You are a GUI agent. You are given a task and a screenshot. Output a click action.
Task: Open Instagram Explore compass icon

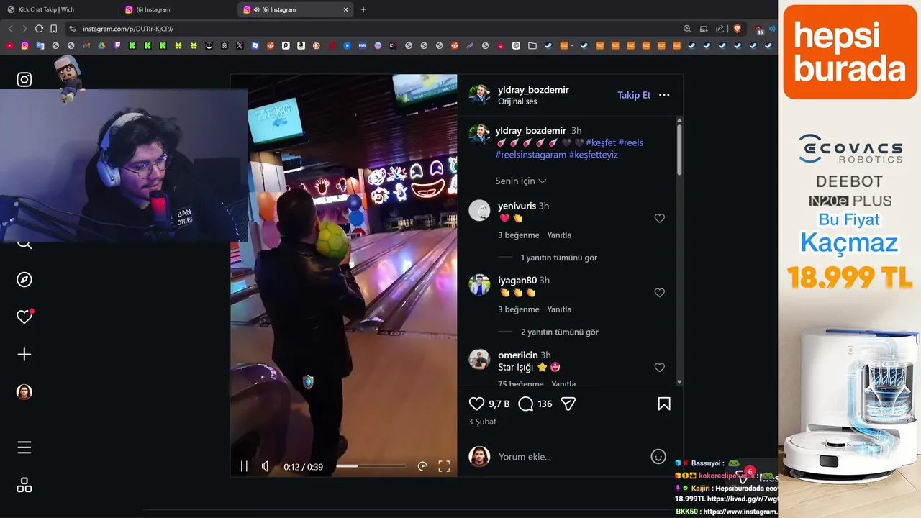(x=24, y=280)
